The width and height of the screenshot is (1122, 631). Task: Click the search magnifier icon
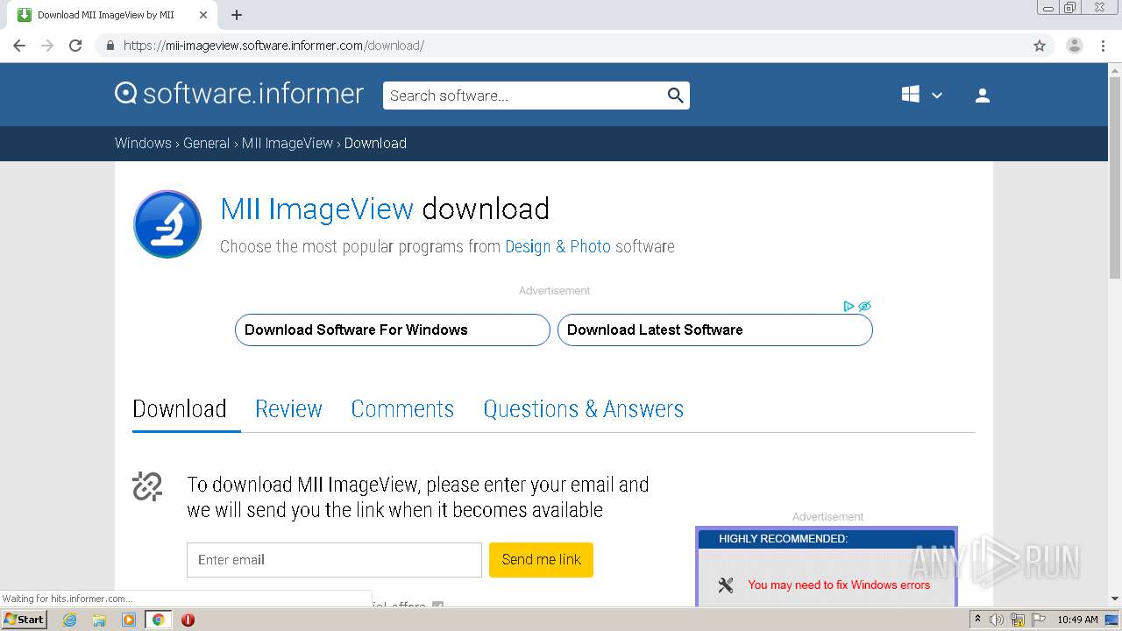675,96
